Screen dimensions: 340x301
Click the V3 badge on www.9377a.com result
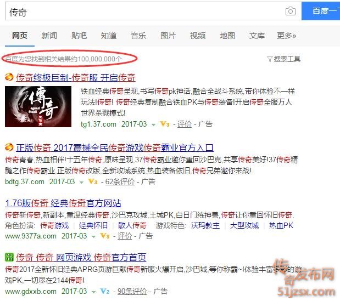(x=105, y=236)
